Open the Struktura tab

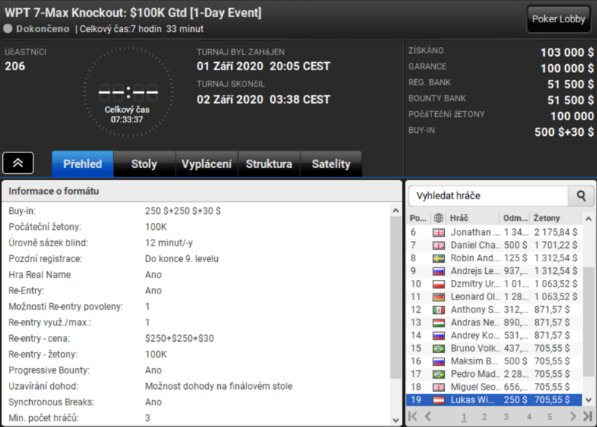pyautogui.click(x=269, y=163)
